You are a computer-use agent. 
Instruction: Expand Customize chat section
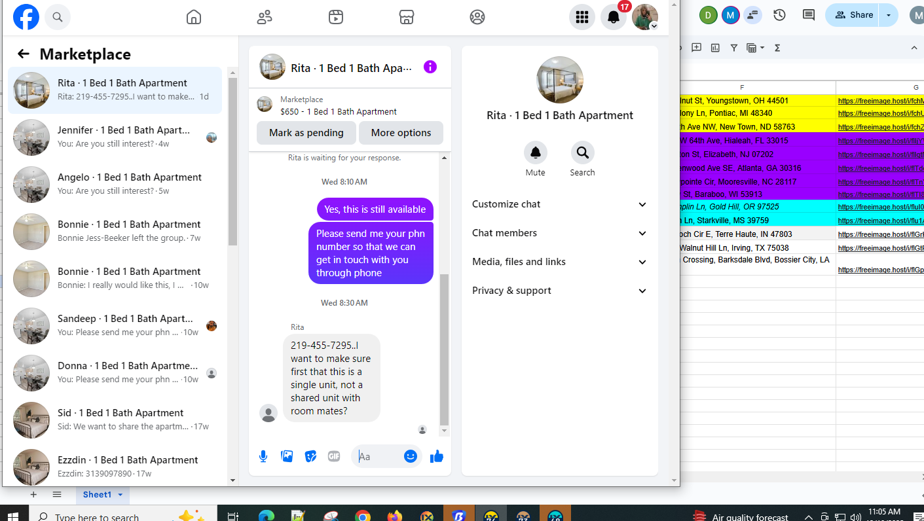(559, 204)
